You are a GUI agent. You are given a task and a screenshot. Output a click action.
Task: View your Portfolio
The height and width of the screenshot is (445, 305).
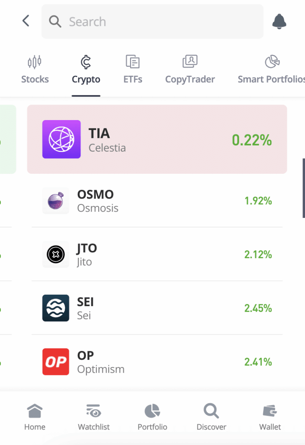click(x=152, y=416)
